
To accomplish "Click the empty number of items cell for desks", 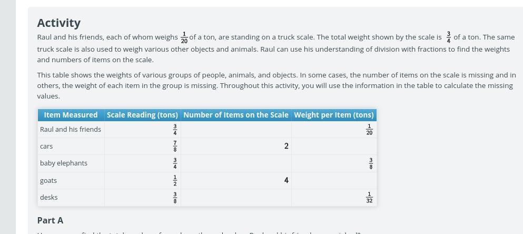I will click(236, 198).
